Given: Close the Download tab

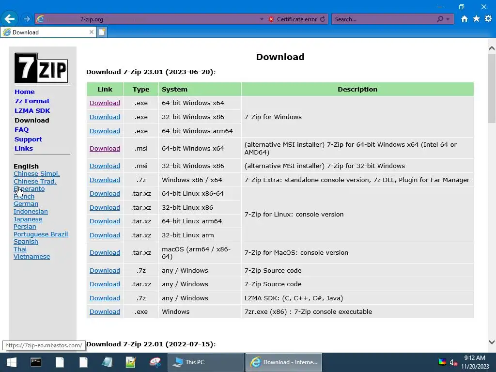Looking at the screenshot, I should click(92, 32).
